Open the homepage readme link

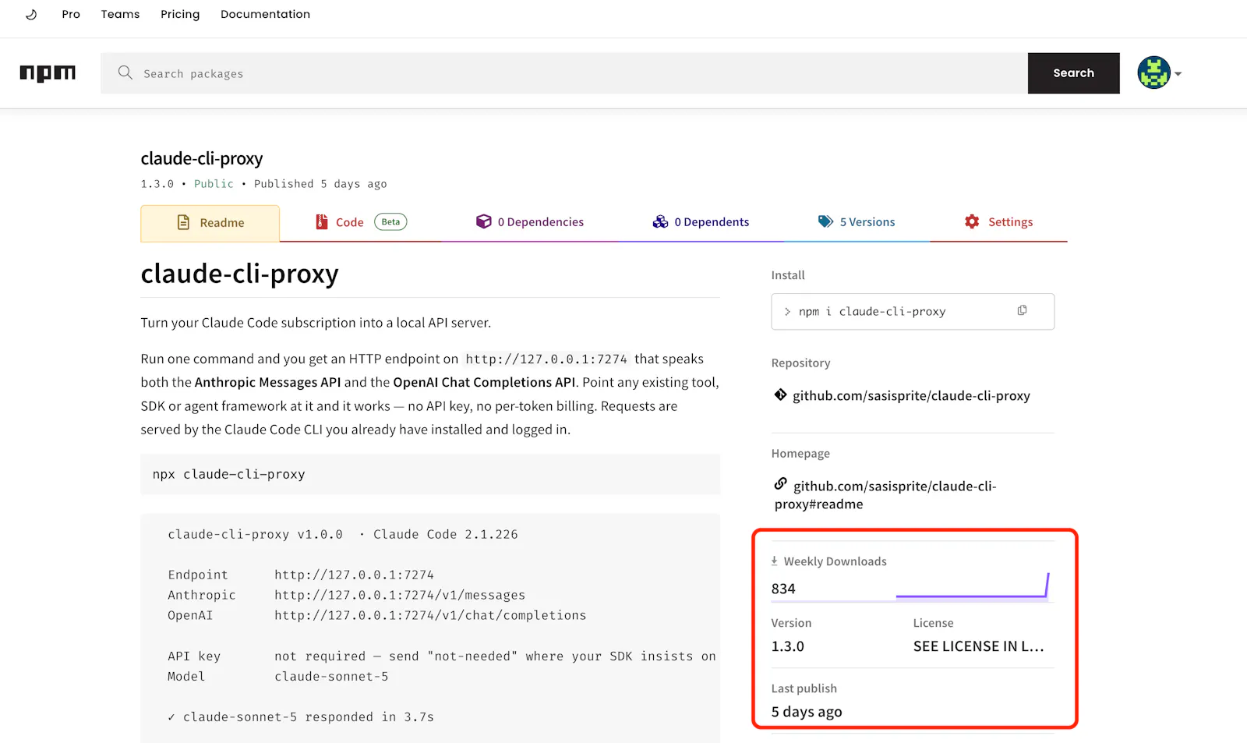886,495
